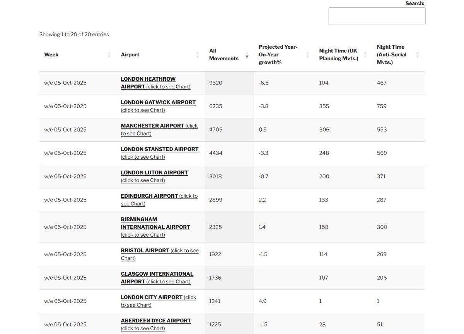Click Stansted UK Planning value 248
This screenshot has width=464, height=334.
pos(324,153)
